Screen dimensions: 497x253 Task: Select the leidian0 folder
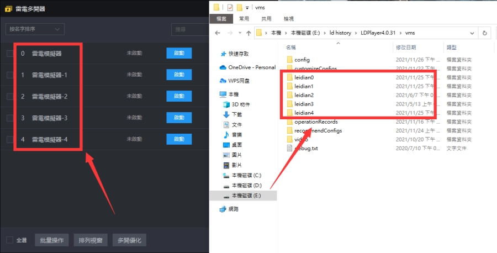pyautogui.click(x=300, y=77)
